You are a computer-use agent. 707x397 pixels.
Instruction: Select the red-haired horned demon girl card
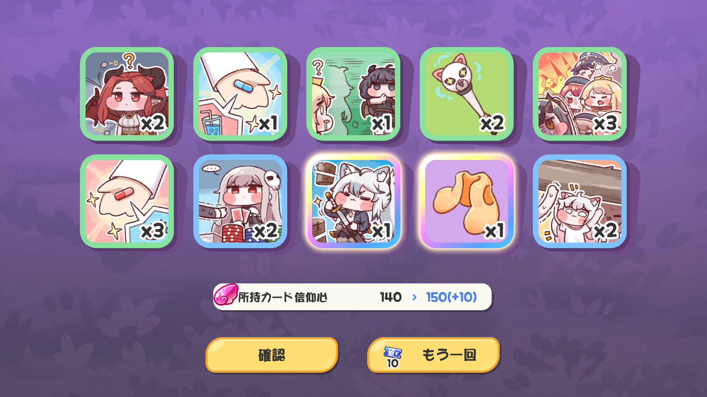(127, 94)
